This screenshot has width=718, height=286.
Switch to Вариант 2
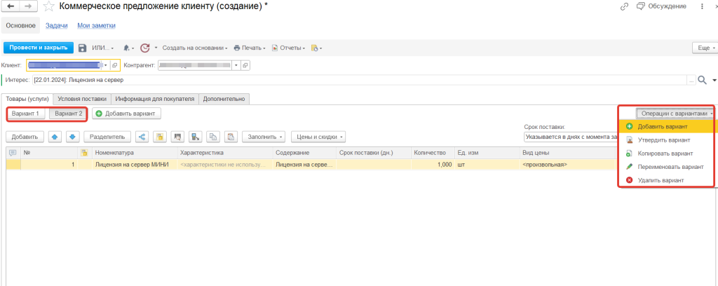tap(69, 114)
